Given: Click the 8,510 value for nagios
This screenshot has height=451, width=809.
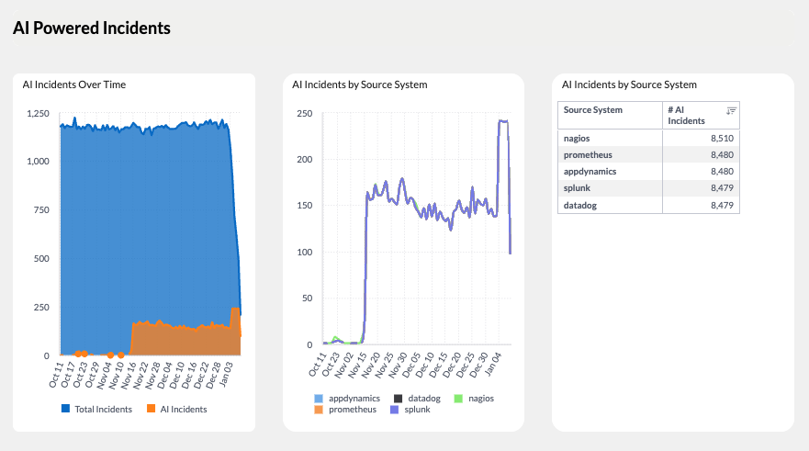Looking at the screenshot, I should [x=722, y=139].
